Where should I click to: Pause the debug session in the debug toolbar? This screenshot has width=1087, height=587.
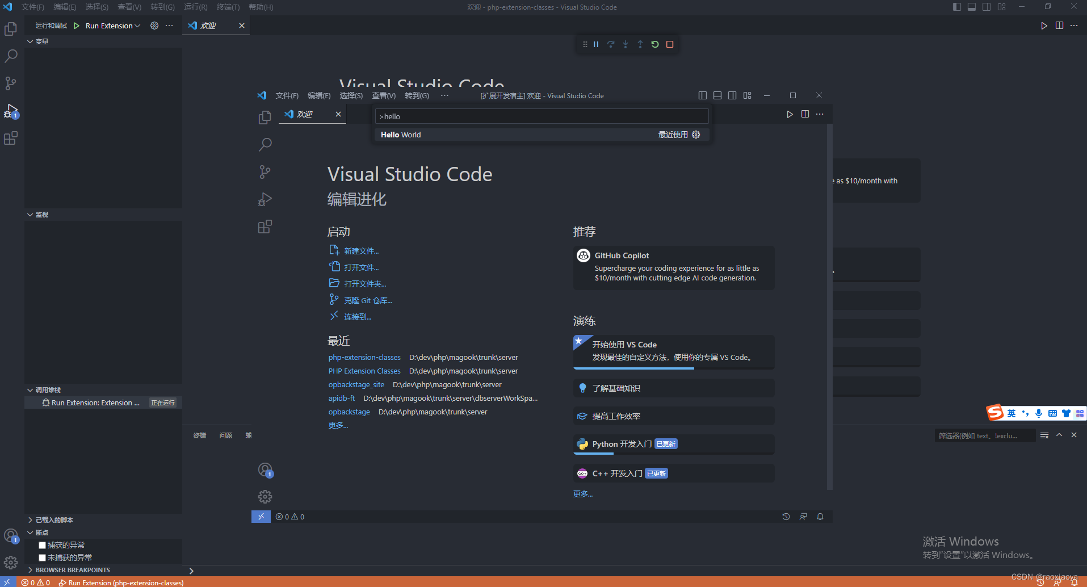pos(596,44)
